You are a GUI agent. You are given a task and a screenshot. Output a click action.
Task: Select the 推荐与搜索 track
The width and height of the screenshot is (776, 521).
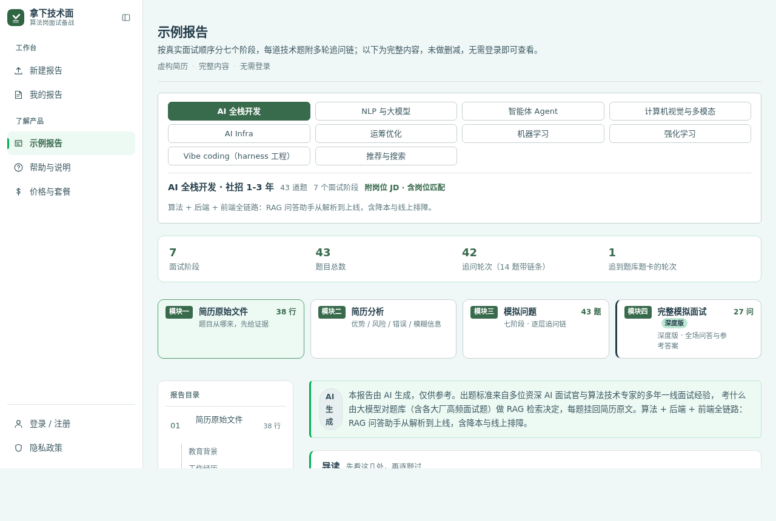[x=386, y=156]
